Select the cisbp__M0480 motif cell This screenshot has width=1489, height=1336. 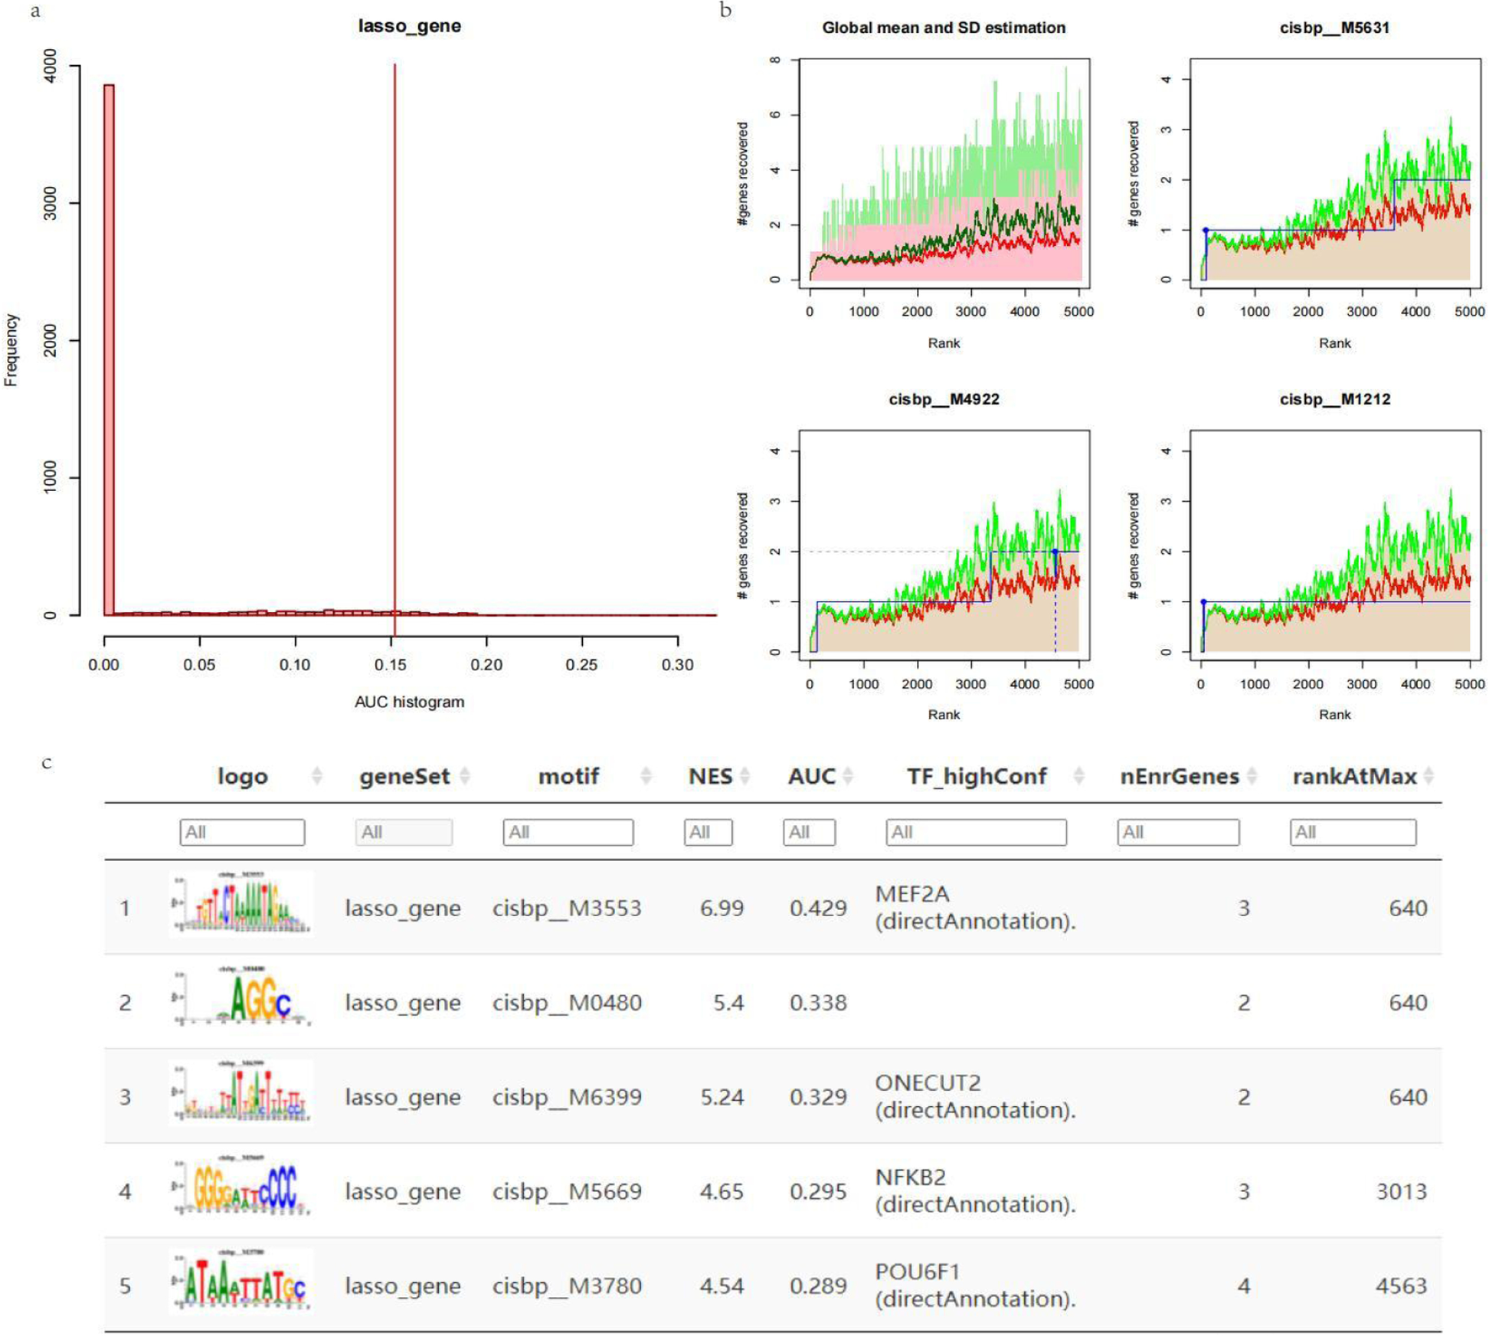click(567, 1003)
